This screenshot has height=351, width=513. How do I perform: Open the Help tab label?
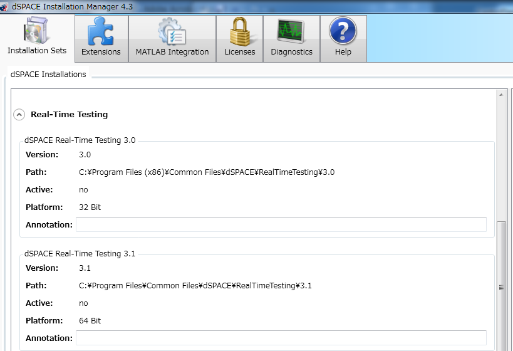point(343,52)
